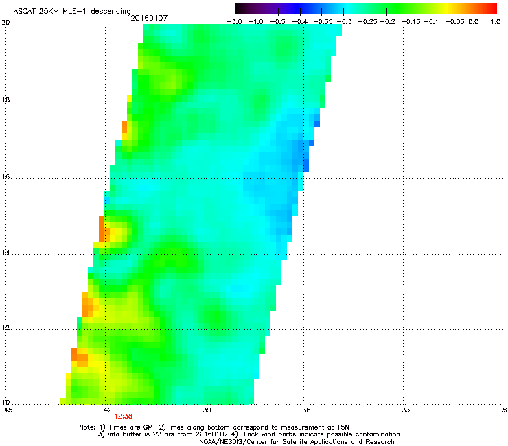This screenshot has height=446, width=508.
Task: Click the colorbar label 0.0
Action: point(474,22)
